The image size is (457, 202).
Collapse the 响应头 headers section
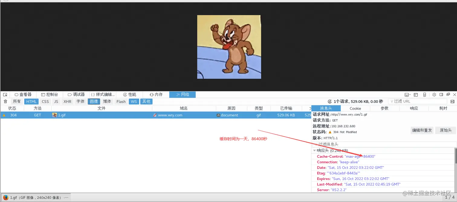coord(314,151)
